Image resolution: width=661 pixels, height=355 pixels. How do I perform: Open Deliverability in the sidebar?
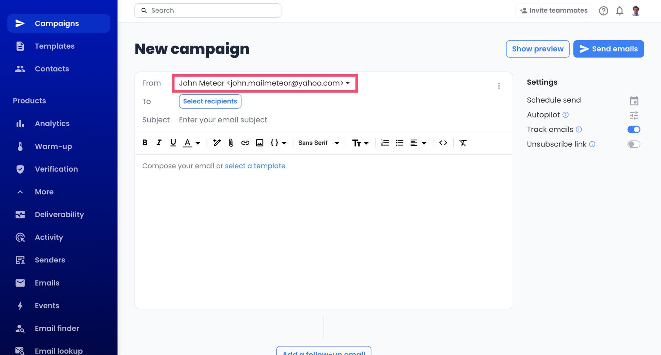(x=59, y=214)
